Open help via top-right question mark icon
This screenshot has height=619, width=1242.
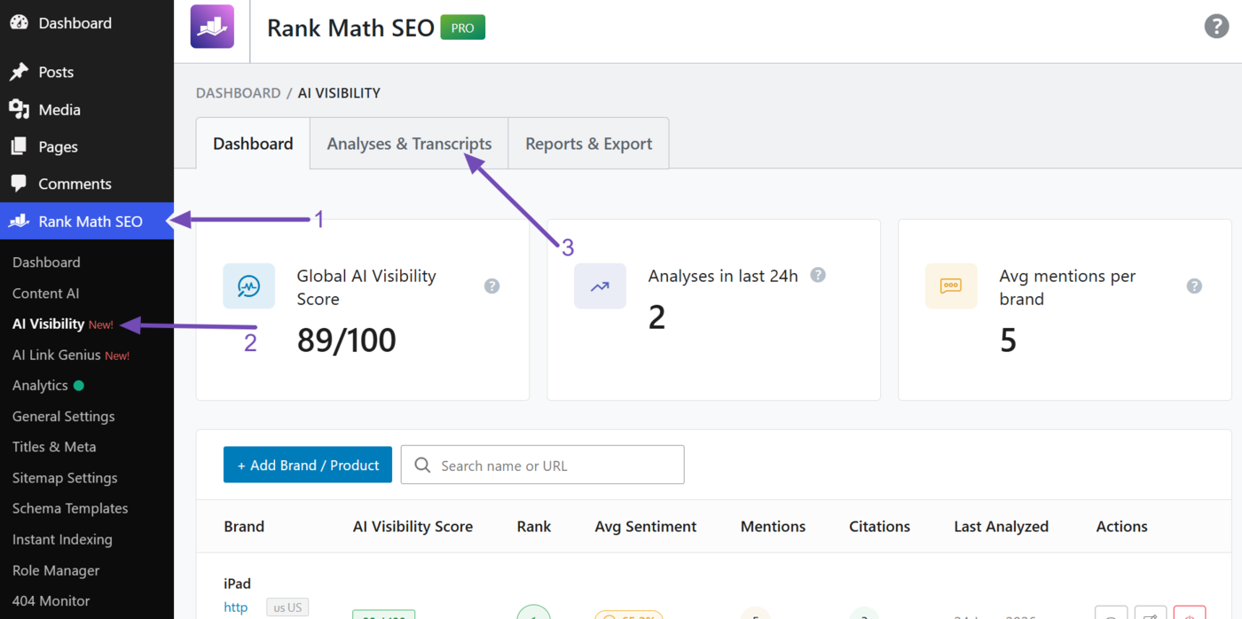1216,27
